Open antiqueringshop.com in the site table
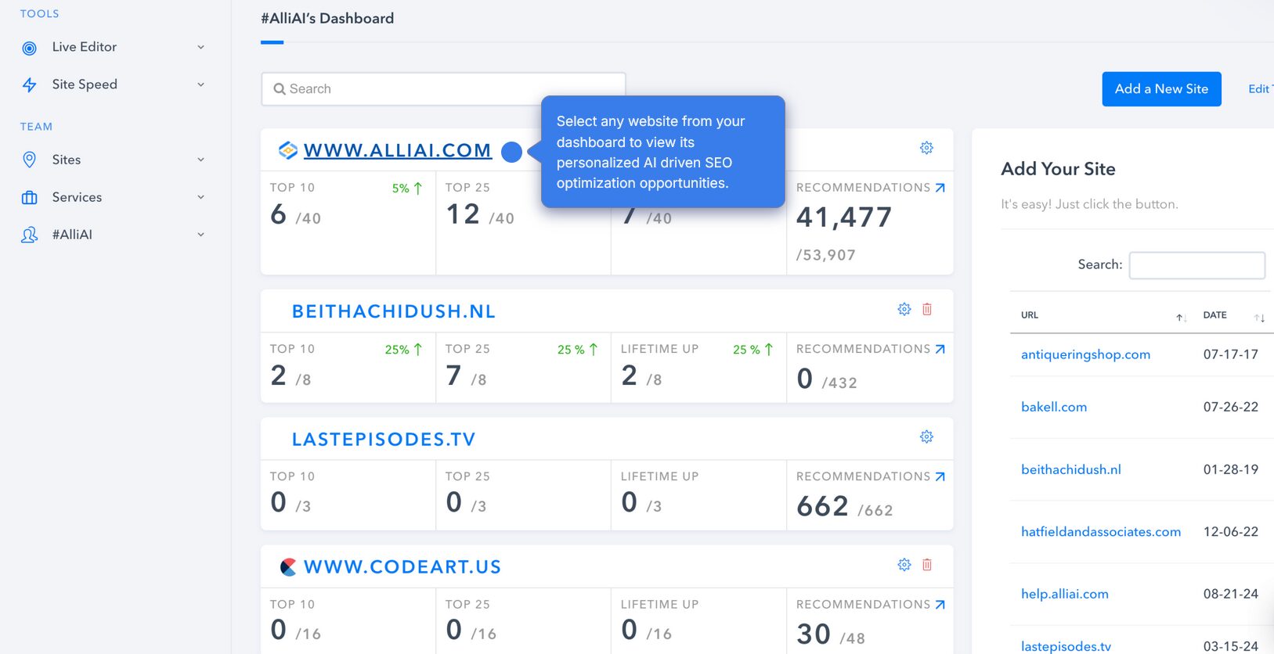Viewport: 1274px width, 654px height. tap(1085, 354)
